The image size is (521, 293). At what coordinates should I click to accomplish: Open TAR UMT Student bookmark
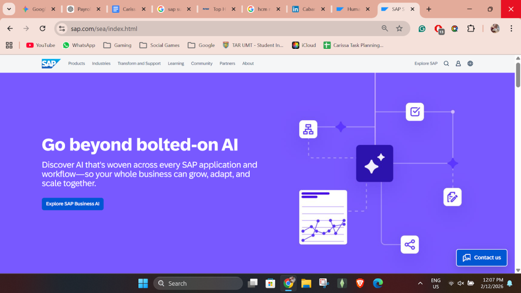(x=253, y=45)
